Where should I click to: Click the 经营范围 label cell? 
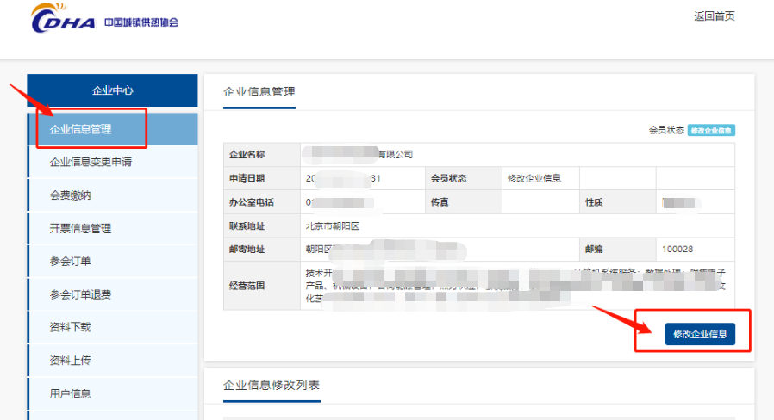[262, 286]
